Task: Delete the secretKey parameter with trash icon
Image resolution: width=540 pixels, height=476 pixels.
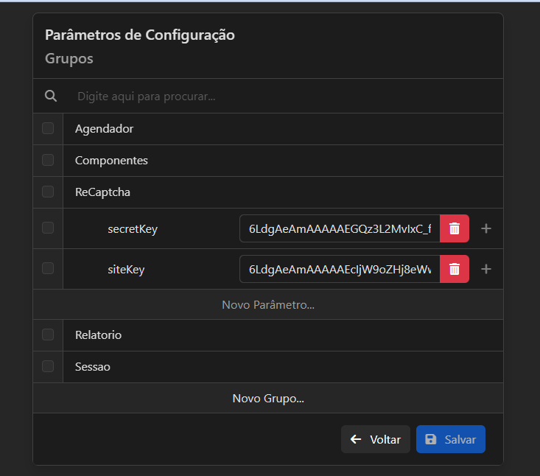Action: tap(455, 228)
